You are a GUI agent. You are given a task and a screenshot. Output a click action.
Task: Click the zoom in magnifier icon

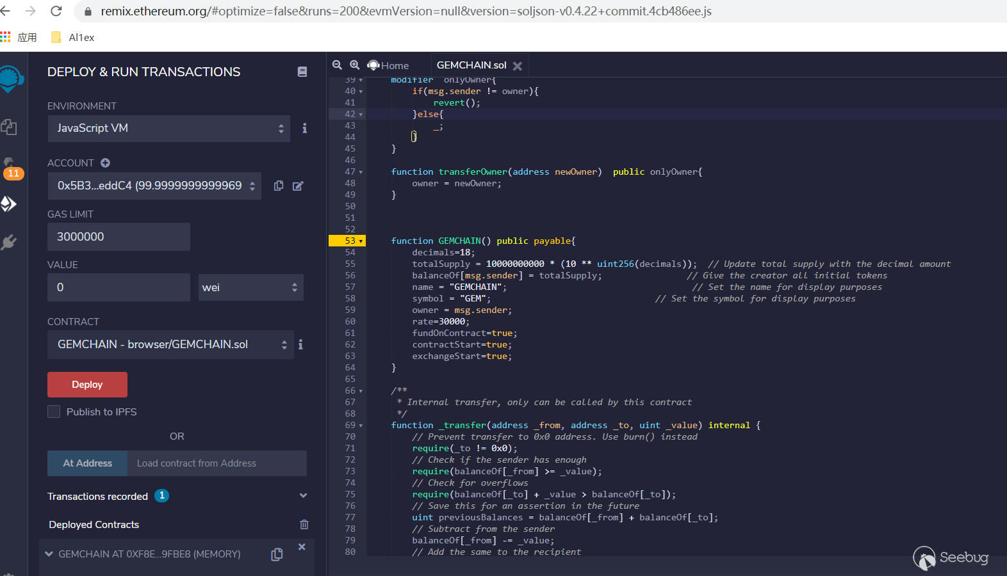click(354, 65)
